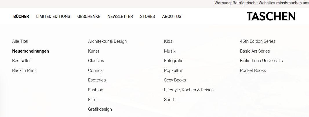Open the Stores navigation item
This screenshot has height=117, width=309.
tap(147, 16)
